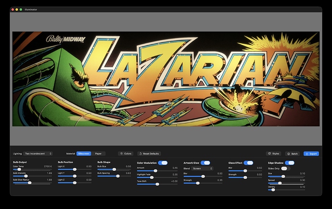The height and width of the screenshot is (209, 332).
Task: Open the Batch processing button
Action: [293, 154]
